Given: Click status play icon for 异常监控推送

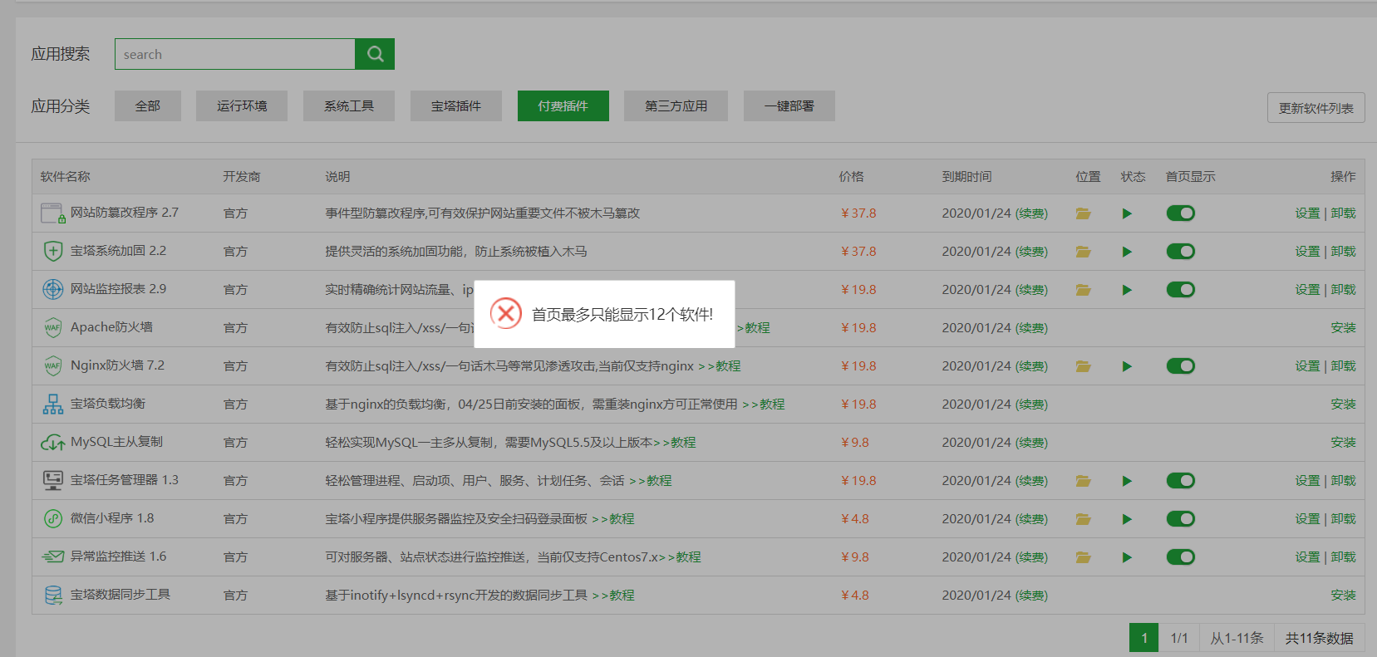Looking at the screenshot, I should 1127,557.
